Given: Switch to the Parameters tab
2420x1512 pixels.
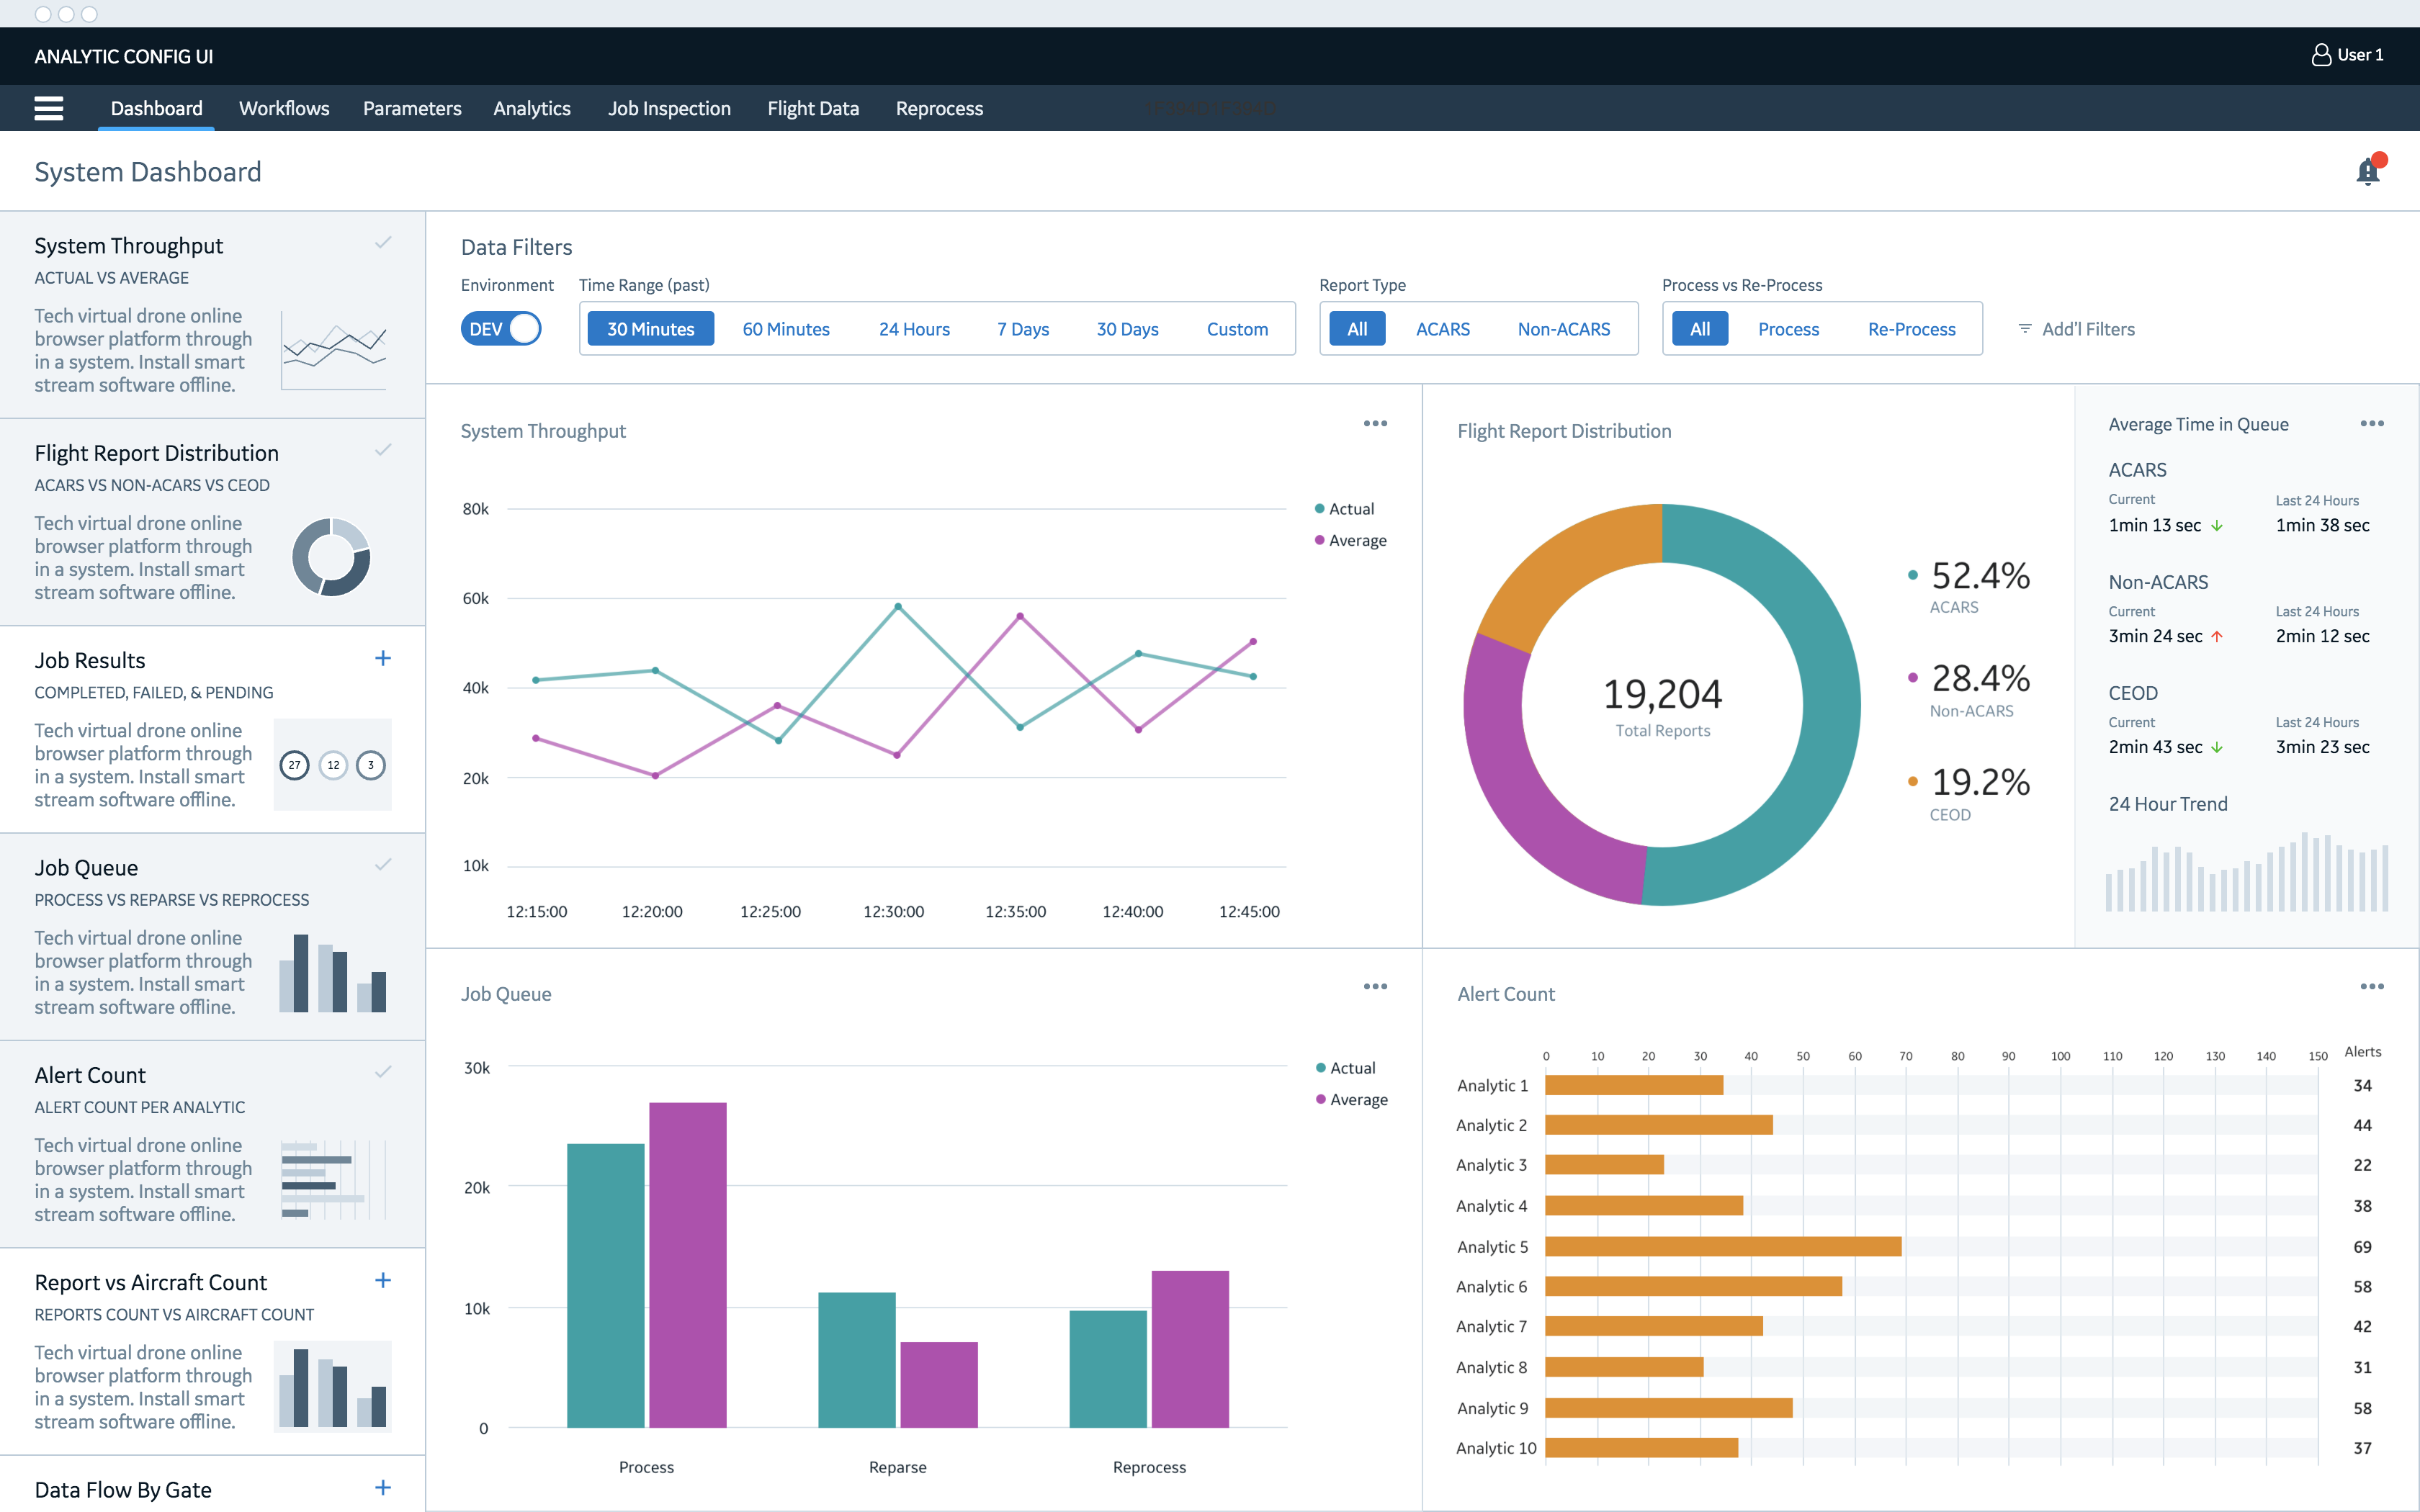Looking at the screenshot, I should 412,108.
